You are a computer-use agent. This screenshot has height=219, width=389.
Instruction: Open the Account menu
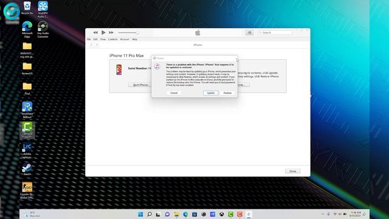(125, 39)
